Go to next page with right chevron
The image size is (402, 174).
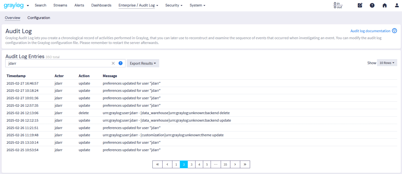(235, 164)
